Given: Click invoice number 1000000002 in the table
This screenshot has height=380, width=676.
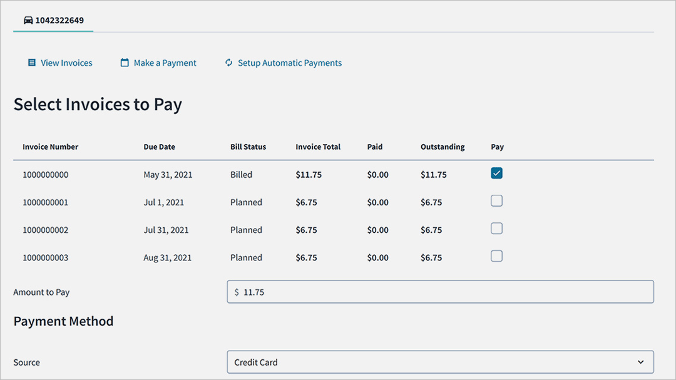Looking at the screenshot, I should [45, 230].
